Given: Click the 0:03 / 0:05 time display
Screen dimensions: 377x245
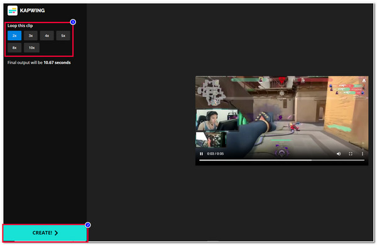Looking at the screenshot, I should point(216,154).
